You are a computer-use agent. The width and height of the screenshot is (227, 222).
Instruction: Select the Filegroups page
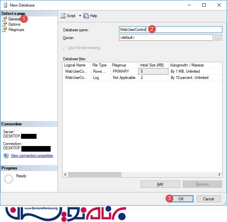pos(16,30)
